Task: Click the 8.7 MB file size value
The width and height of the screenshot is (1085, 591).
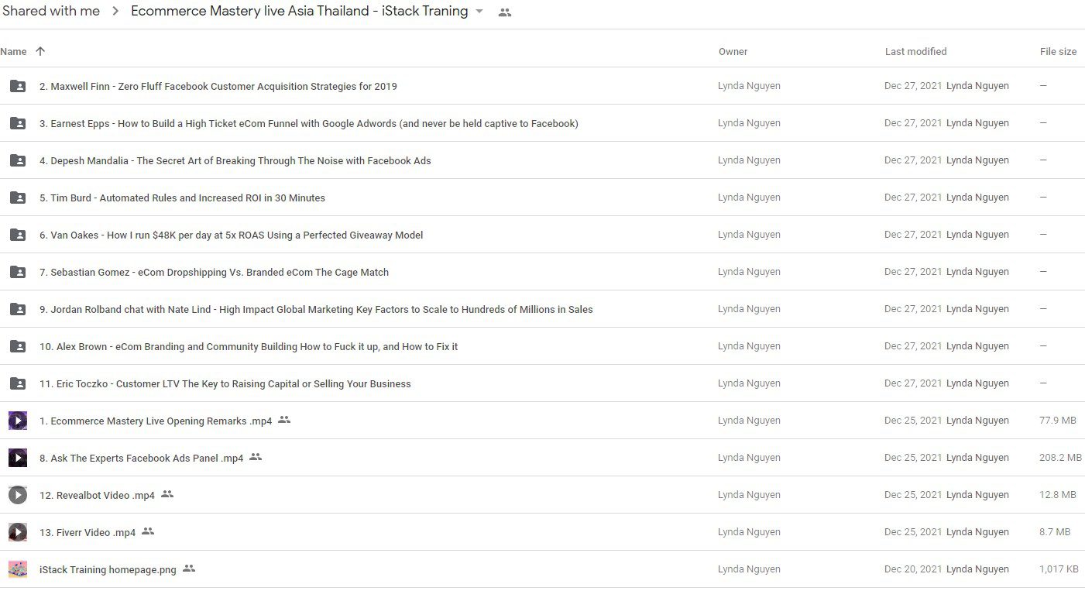Action: coord(1055,532)
